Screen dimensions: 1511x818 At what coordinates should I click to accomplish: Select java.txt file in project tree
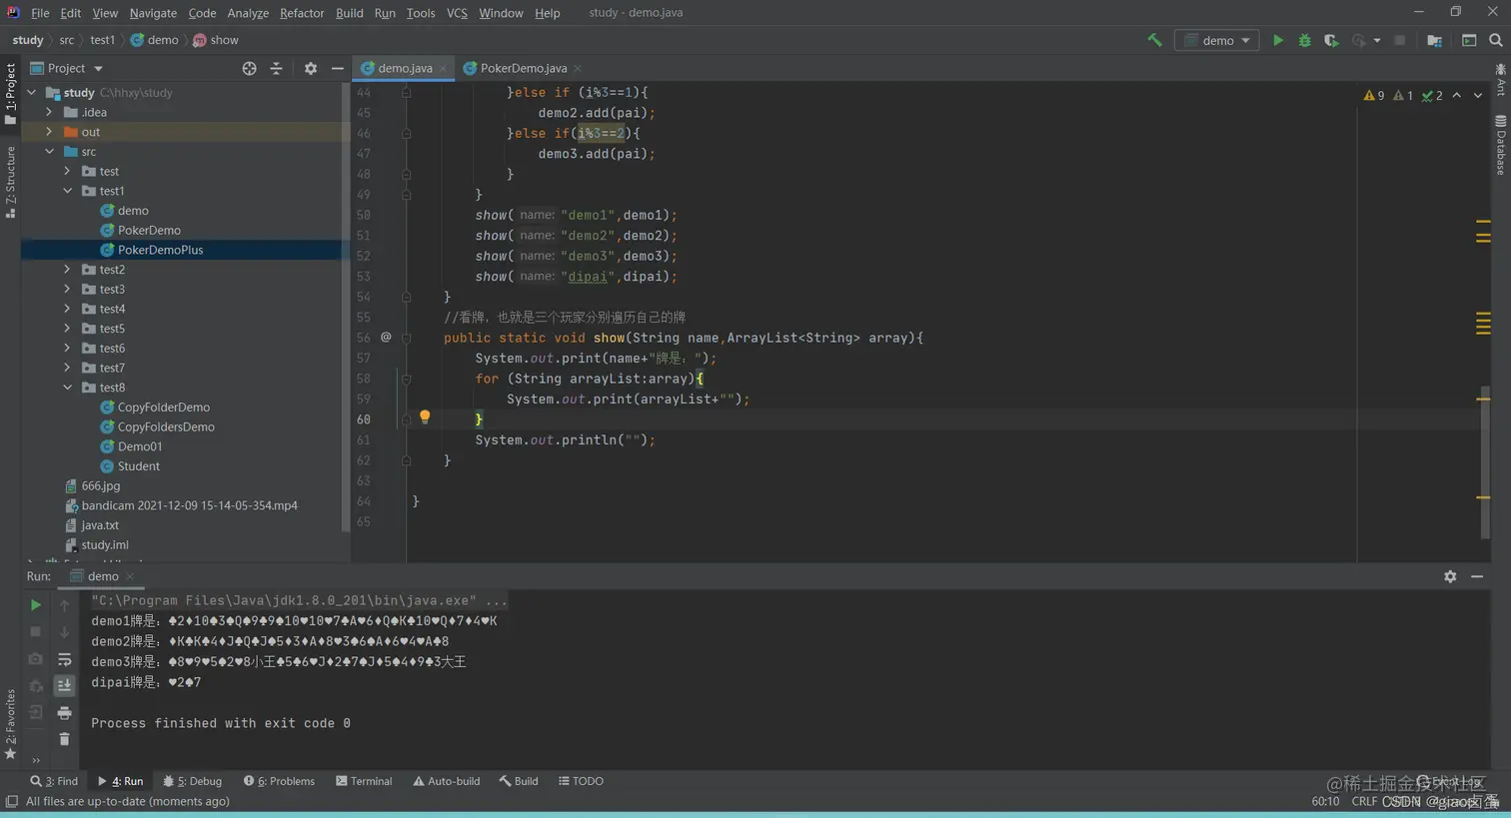(100, 525)
